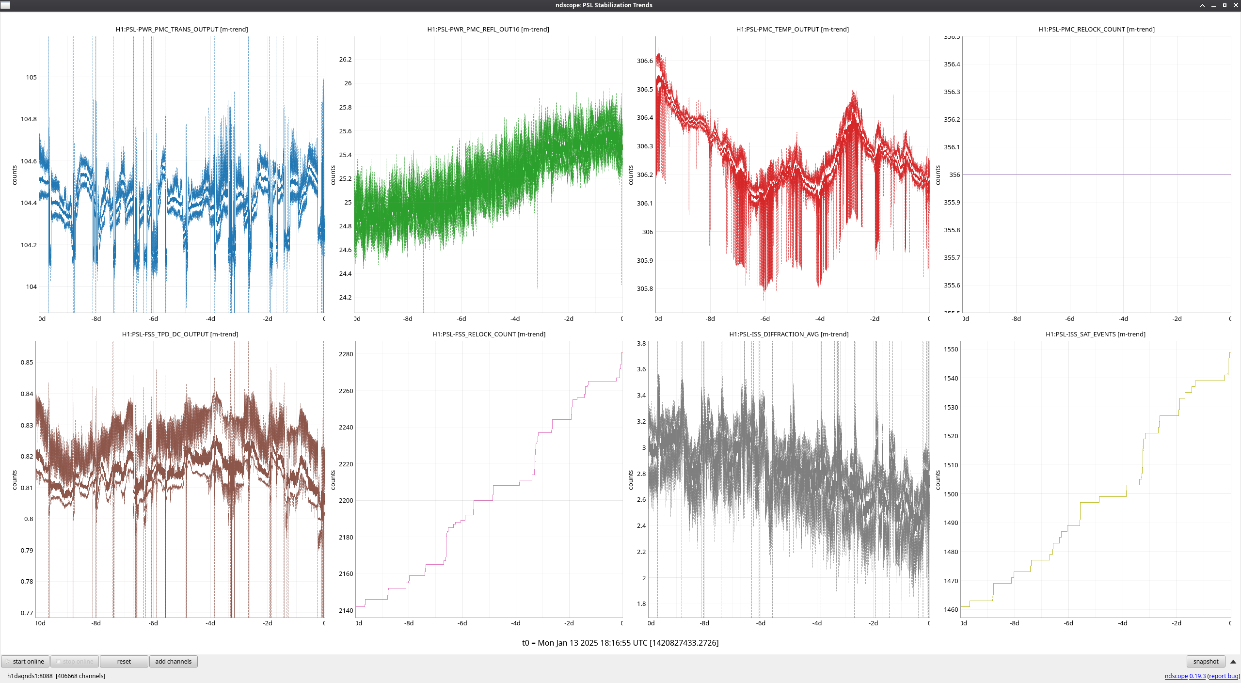Minimize the ndscope window
Screen dimensions: 1241x683
1213,5
